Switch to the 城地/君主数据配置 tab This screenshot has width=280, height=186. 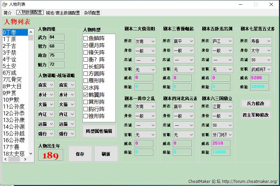(63, 13)
